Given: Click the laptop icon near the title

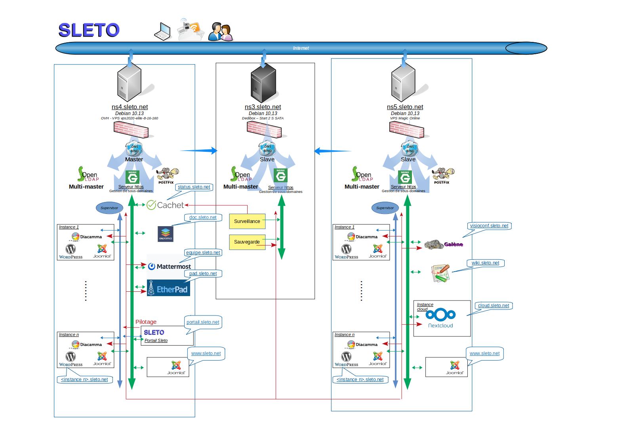Looking at the screenshot, I should 162,32.
